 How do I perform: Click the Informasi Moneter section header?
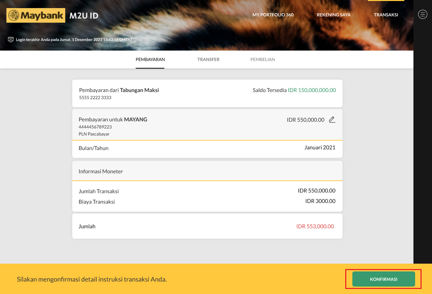(x=101, y=171)
